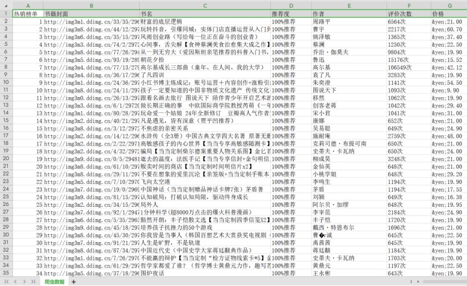The image size is (467, 286).
Task: Select author cell 茅盾
Action: (x=349, y=189)
